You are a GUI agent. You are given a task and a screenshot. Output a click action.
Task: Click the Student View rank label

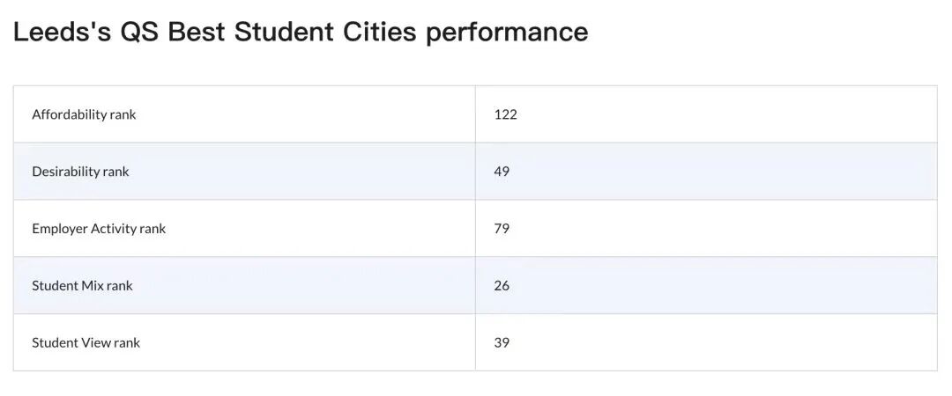[86, 343]
